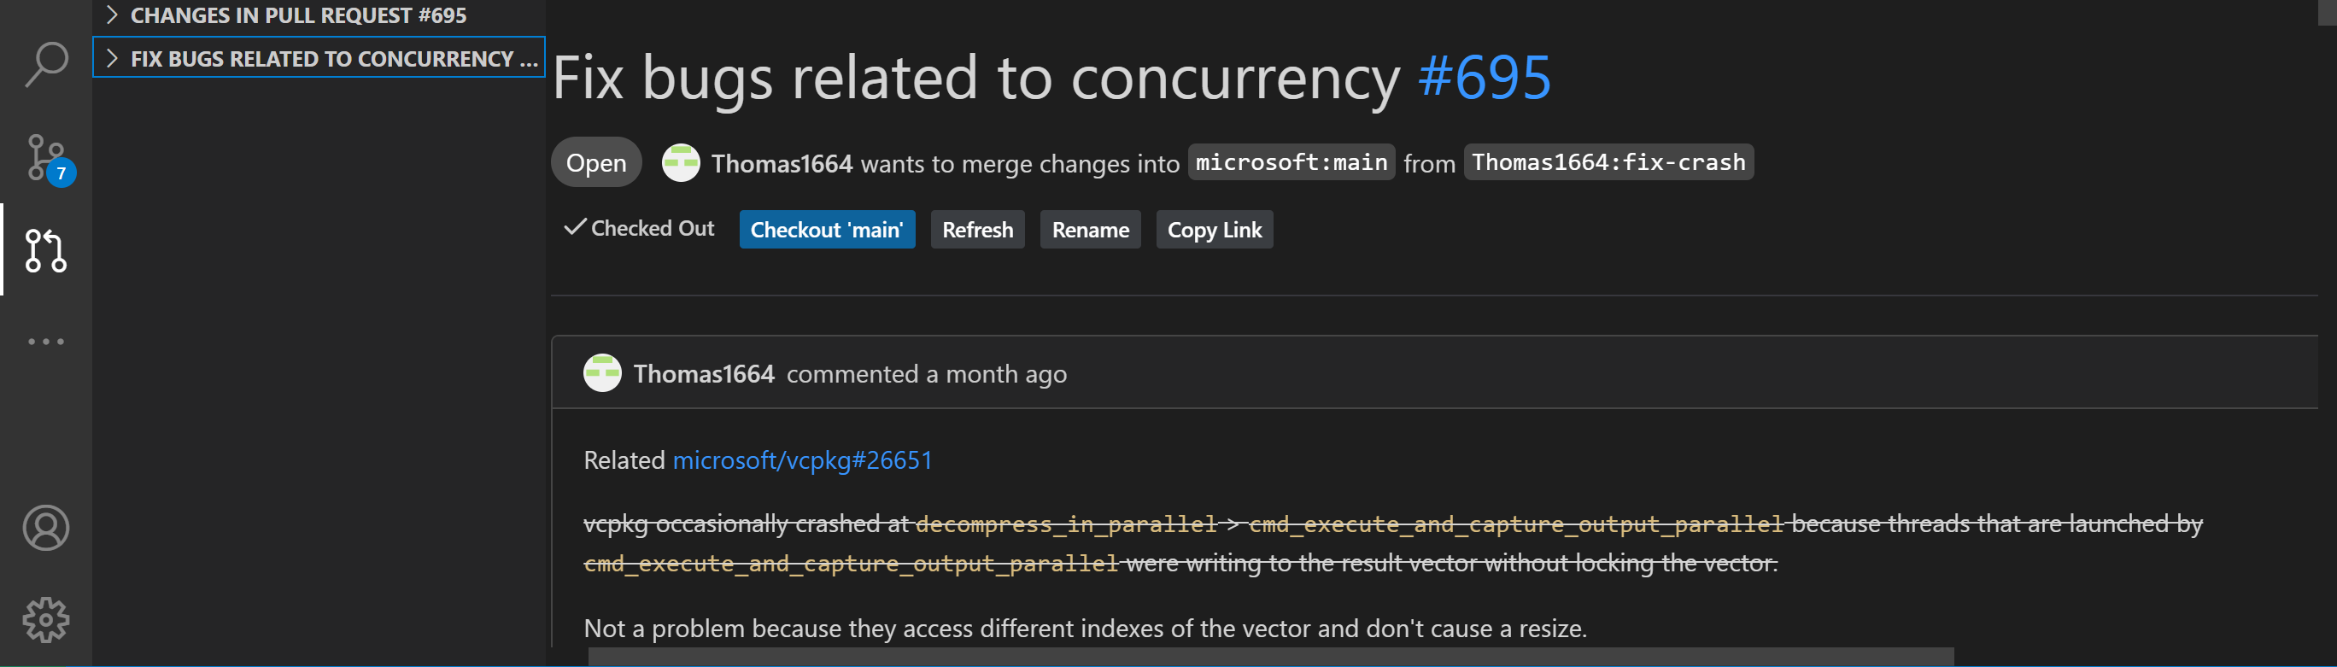Click the Rename button

(x=1090, y=230)
